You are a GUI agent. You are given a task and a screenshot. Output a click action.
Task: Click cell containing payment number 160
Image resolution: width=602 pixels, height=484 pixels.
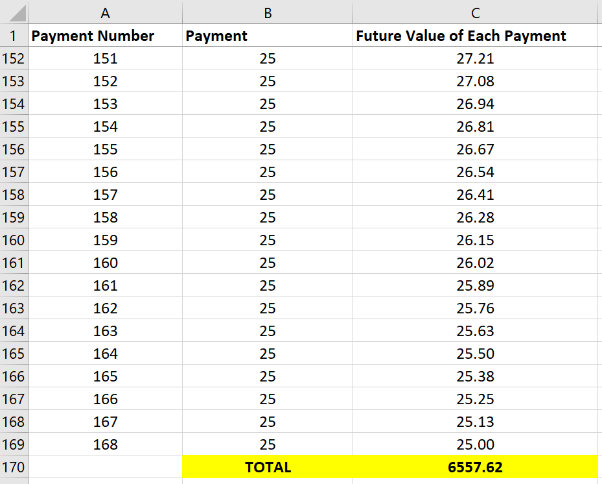[105, 263]
